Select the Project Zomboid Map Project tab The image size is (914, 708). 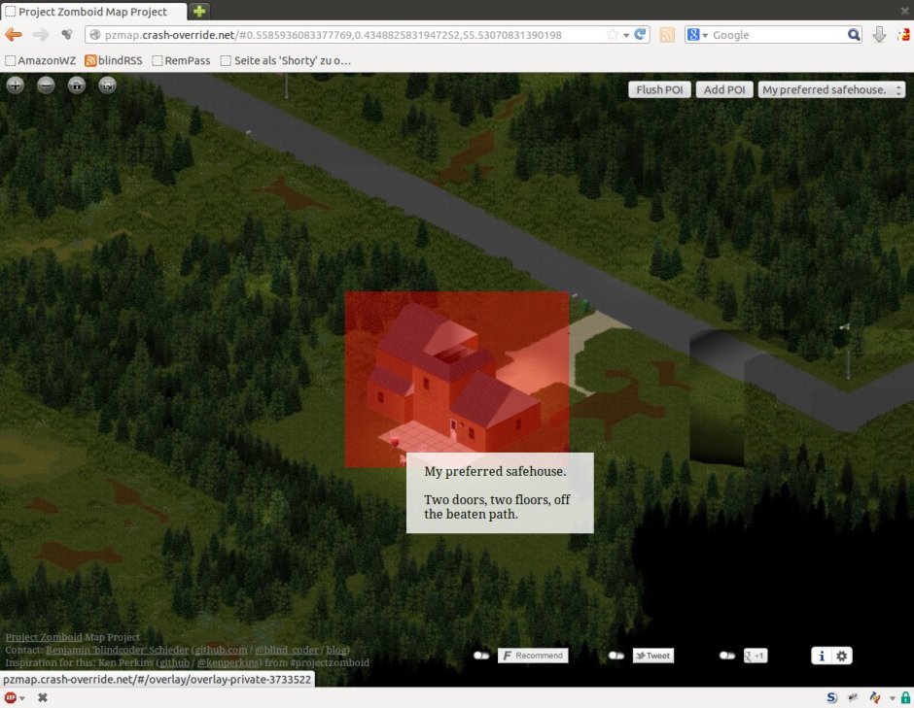click(x=92, y=12)
